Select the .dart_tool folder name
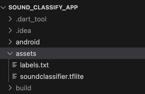Viewport: 145px width, 94px height. [x=31, y=19]
